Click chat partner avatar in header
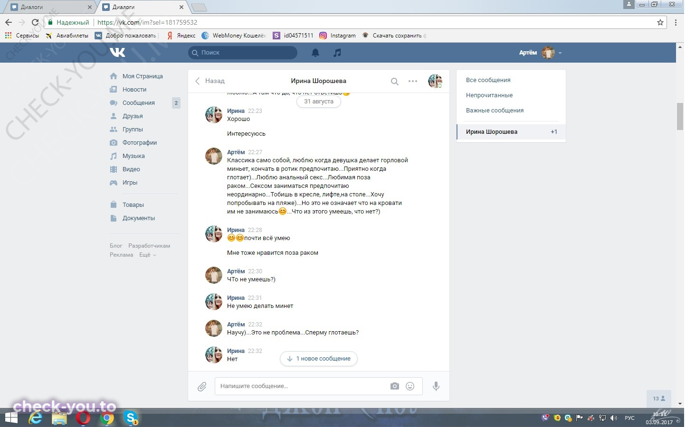This screenshot has height=427, width=686. click(x=435, y=81)
